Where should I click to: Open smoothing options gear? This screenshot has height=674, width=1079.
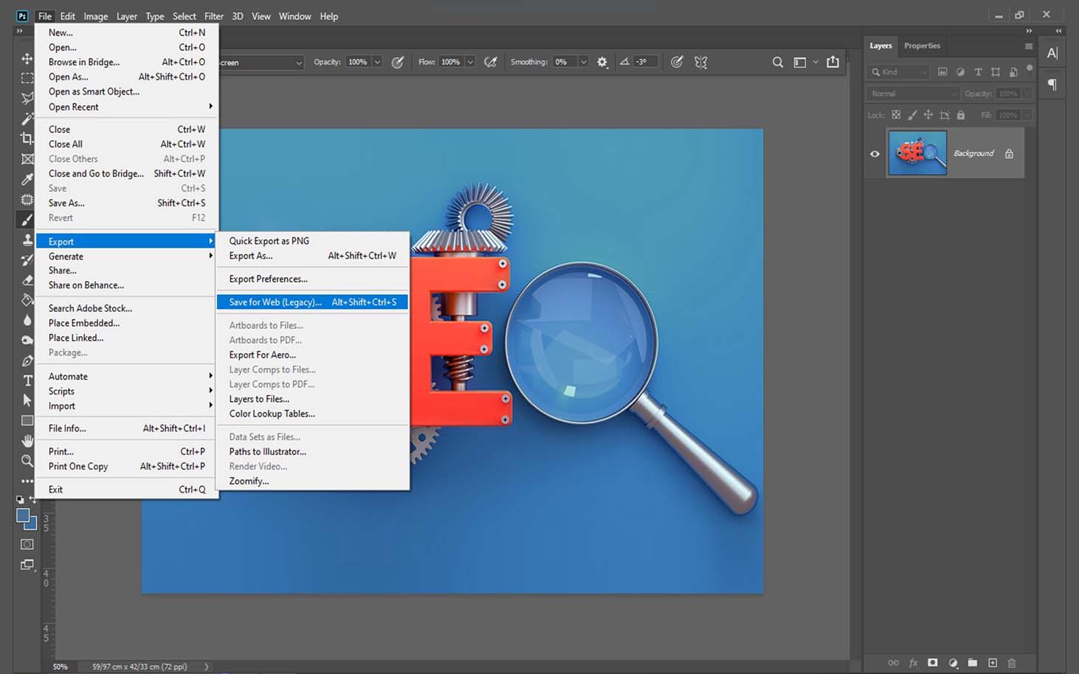[x=602, y=62]
